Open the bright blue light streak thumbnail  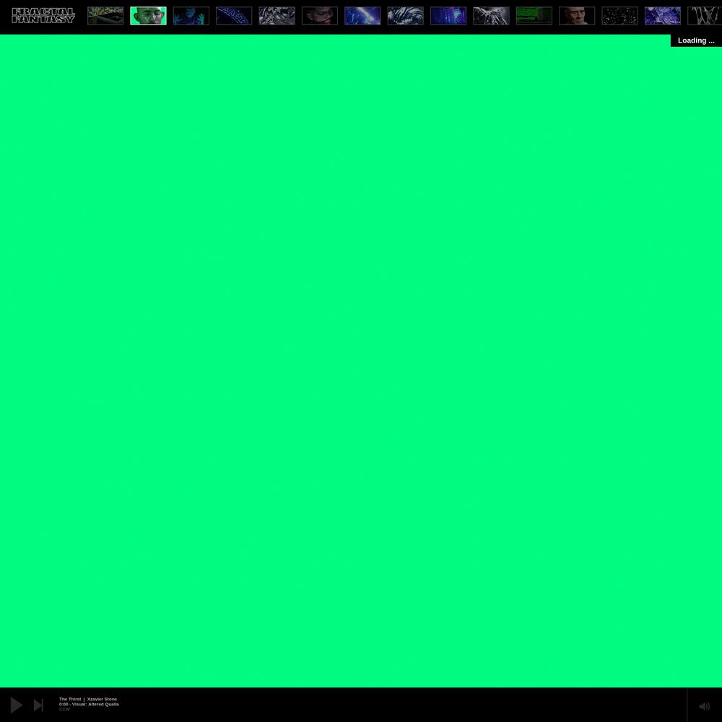pyautogui.click(x=362, y=16)
